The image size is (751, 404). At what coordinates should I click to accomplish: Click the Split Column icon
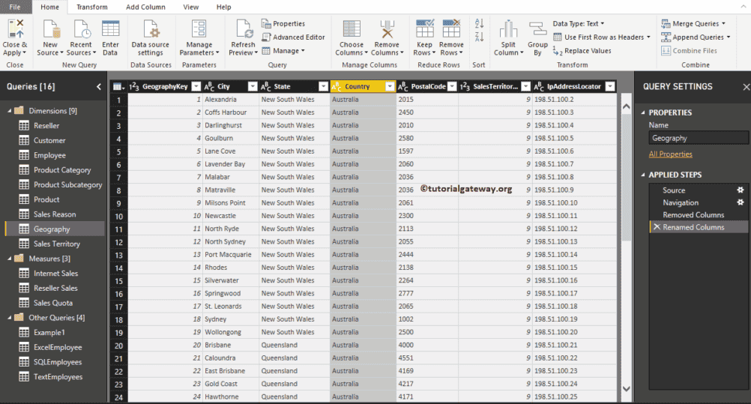click(x=508, y=28)
